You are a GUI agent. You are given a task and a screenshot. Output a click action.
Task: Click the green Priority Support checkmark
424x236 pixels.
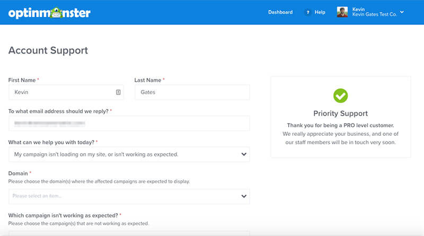point(340,96)
